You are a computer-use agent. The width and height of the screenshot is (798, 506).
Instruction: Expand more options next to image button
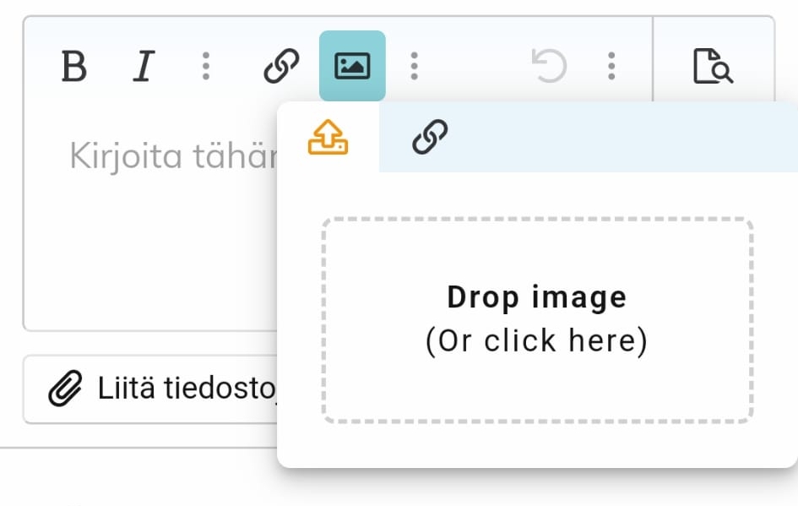pos(414,66)
